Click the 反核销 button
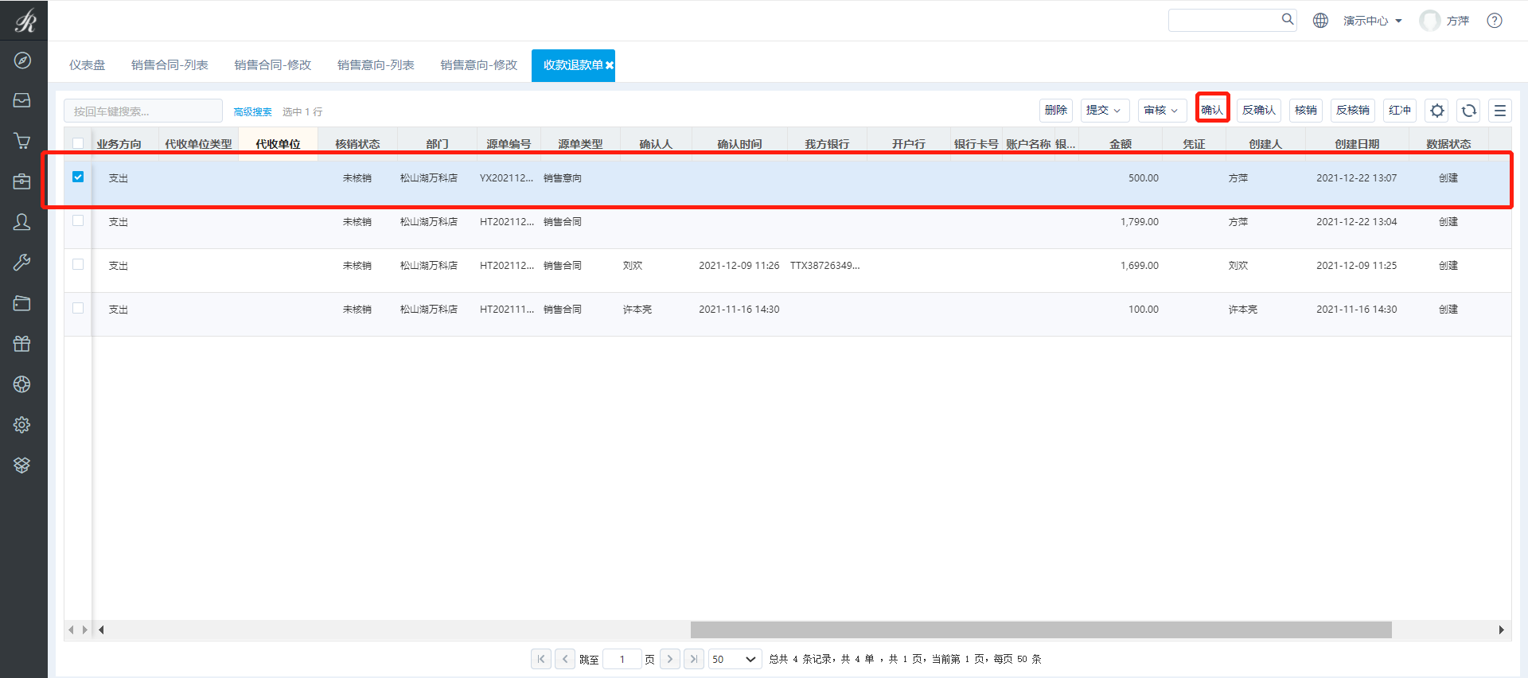Viewport: 1528px width, 678px height. click(x=1353, y=111)
